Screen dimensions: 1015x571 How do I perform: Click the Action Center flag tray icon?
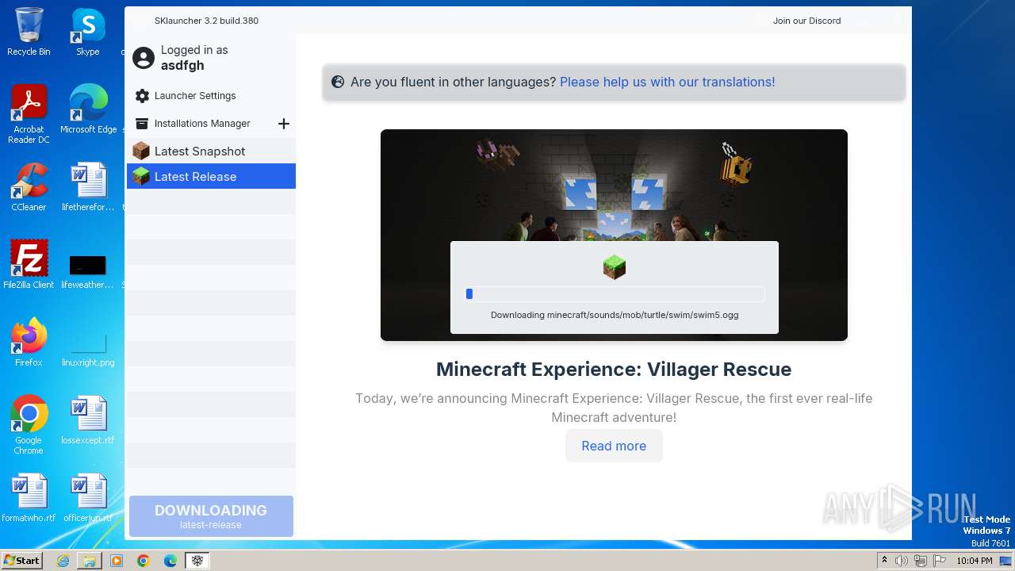click(x=939, y=561)
